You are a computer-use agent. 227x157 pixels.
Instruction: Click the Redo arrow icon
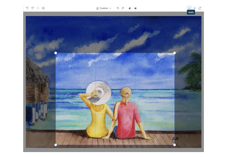click(33, 8)
